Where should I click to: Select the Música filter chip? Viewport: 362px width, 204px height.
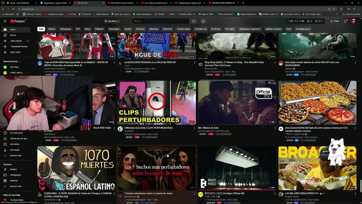point(52,29)
